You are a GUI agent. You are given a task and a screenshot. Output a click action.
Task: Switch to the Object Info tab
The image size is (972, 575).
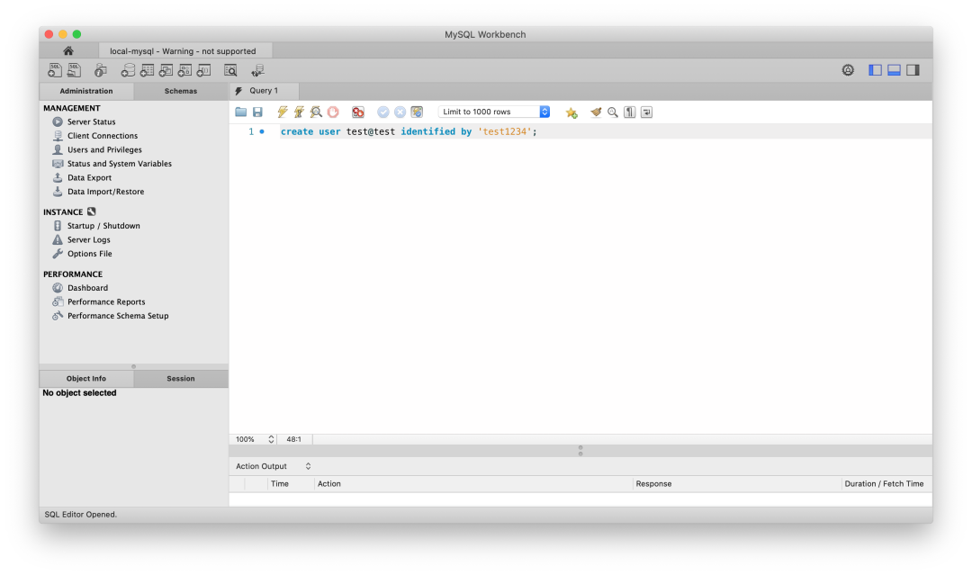point(86,379)
